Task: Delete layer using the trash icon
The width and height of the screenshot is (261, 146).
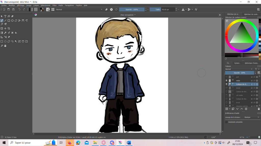Action: 259,109
